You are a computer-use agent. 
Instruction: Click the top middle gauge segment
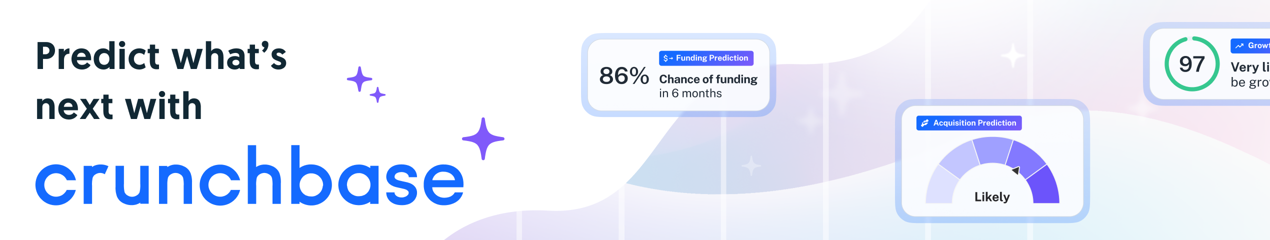tap(992, 151)
